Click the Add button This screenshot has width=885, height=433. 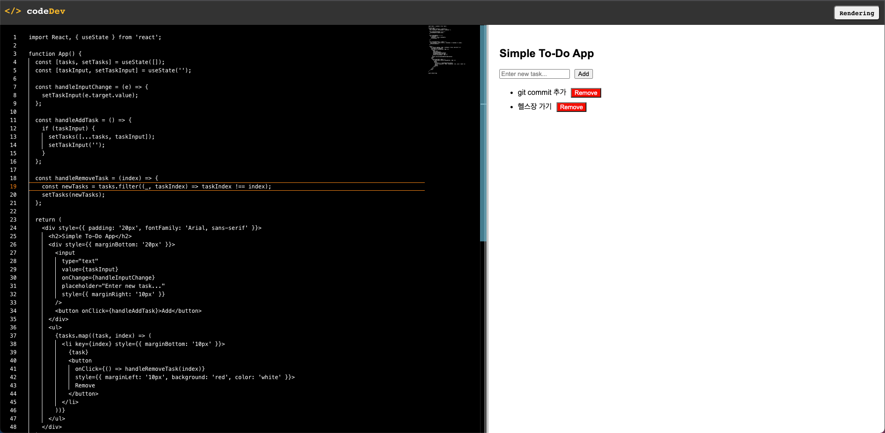click(x=583, y=74)
